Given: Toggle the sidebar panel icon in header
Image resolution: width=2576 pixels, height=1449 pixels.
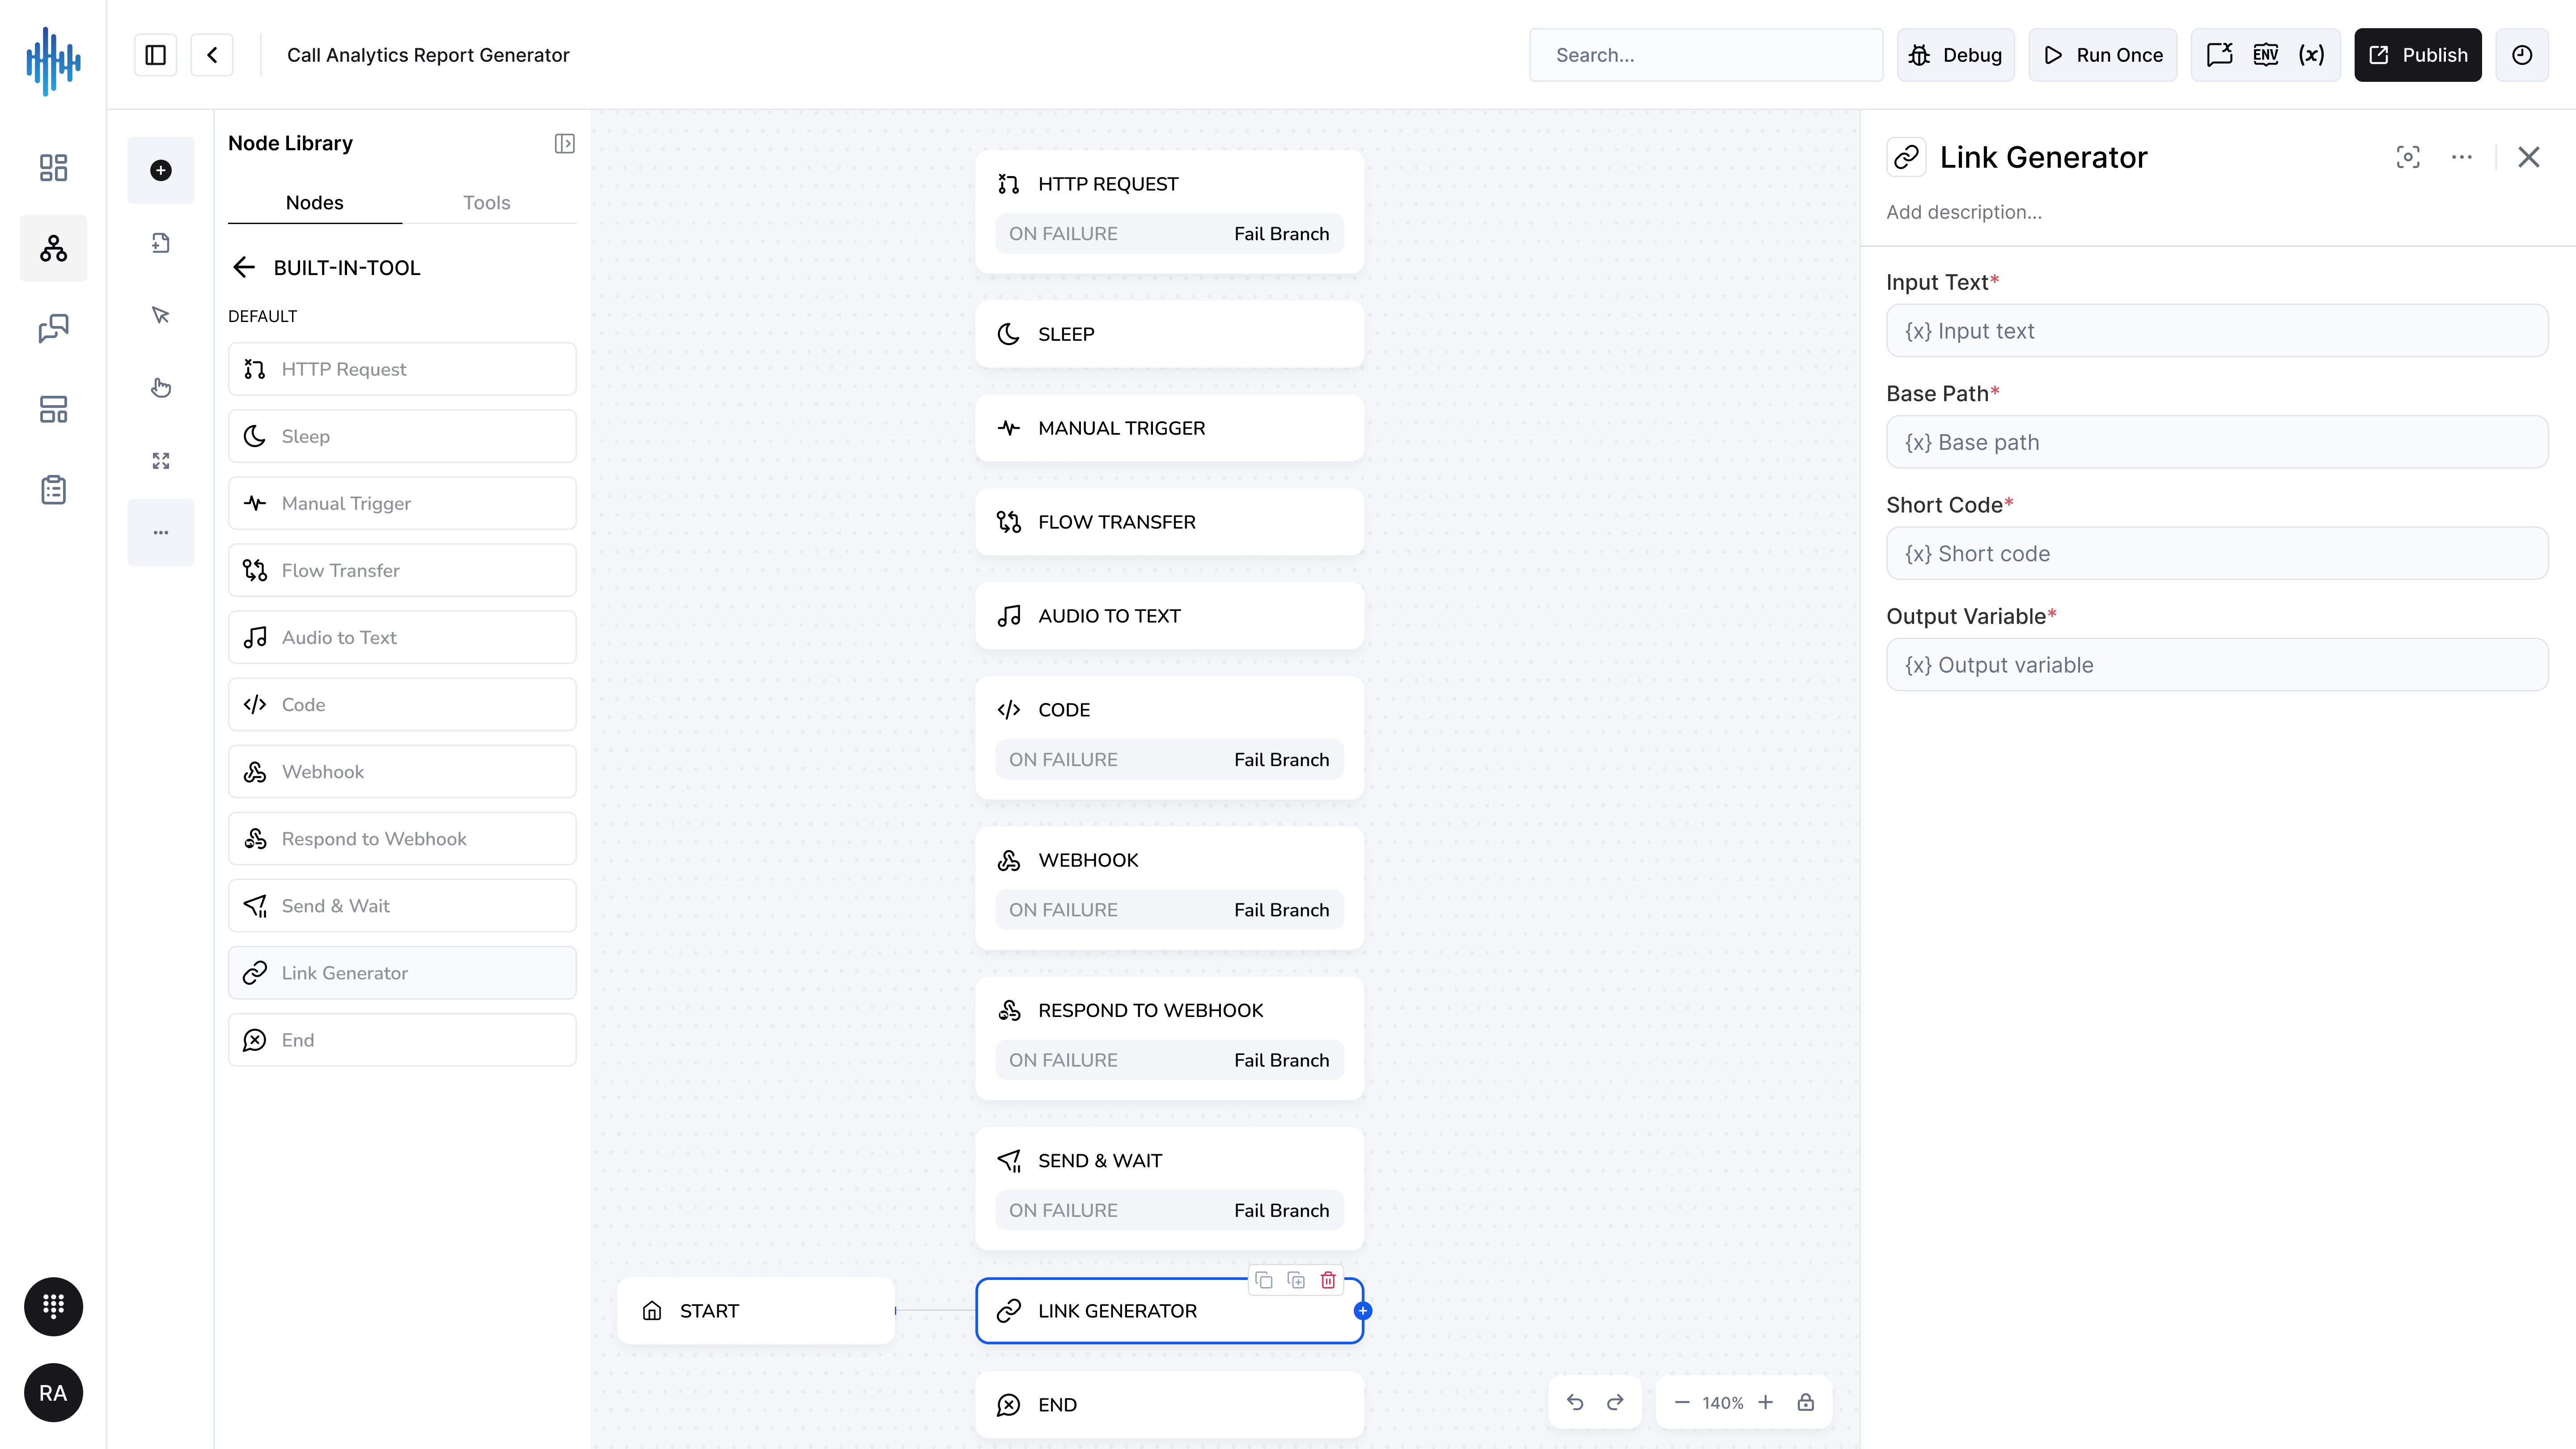Looking at the screenshot, I should coord(155,55).
